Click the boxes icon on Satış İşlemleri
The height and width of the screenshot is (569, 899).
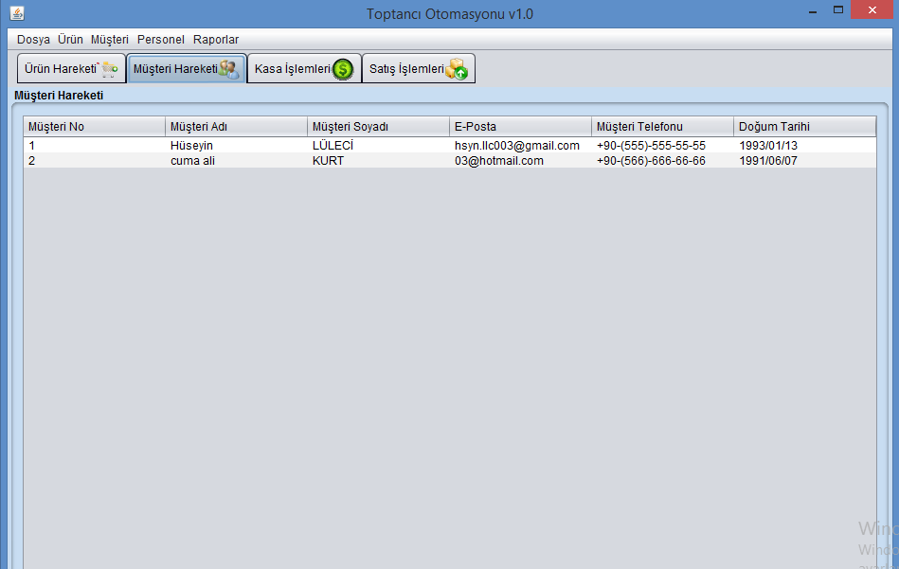pyautogui.click(x=457, y=69)
